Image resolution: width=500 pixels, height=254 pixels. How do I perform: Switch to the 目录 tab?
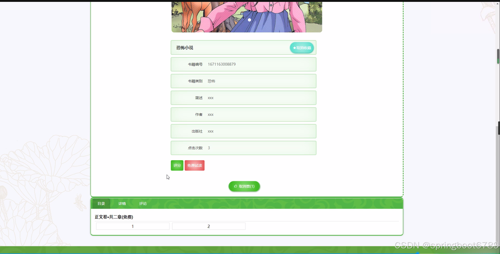point(101,204)
